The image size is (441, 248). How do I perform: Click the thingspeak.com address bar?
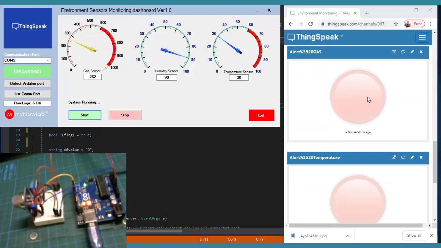click(x=357, y=24)
